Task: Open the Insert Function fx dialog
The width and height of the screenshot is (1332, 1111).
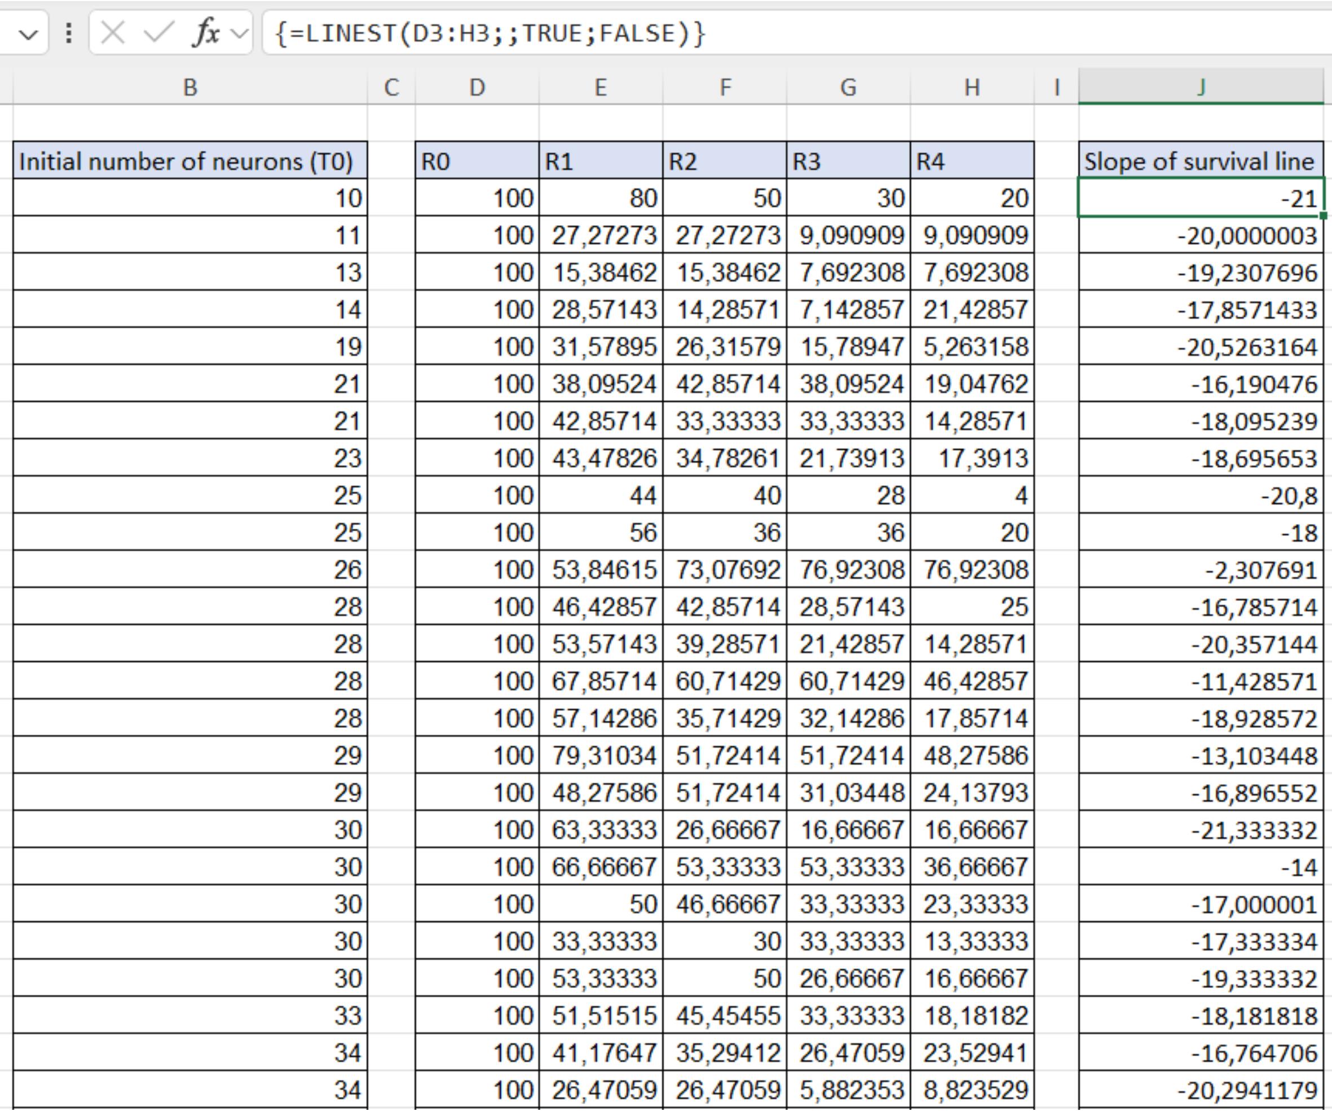Action: click(205, 32)
